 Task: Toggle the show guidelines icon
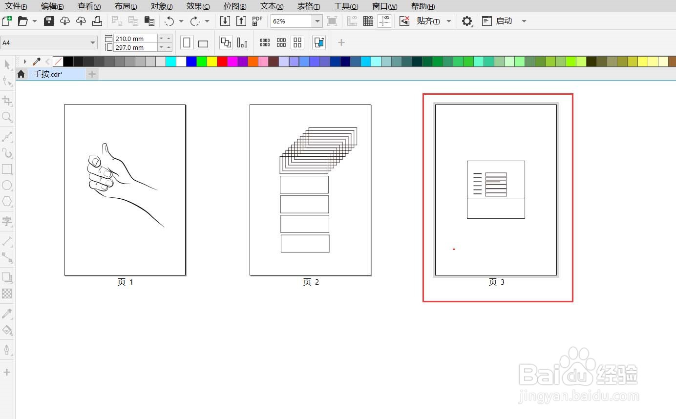(x=384, y=21)
